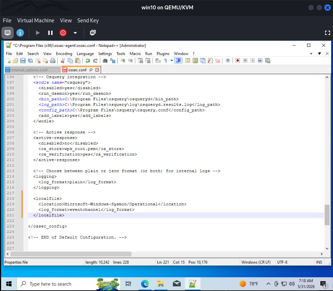Pause the virtual machine
Screen dimensions: 333x291
[x=50, y=33]
